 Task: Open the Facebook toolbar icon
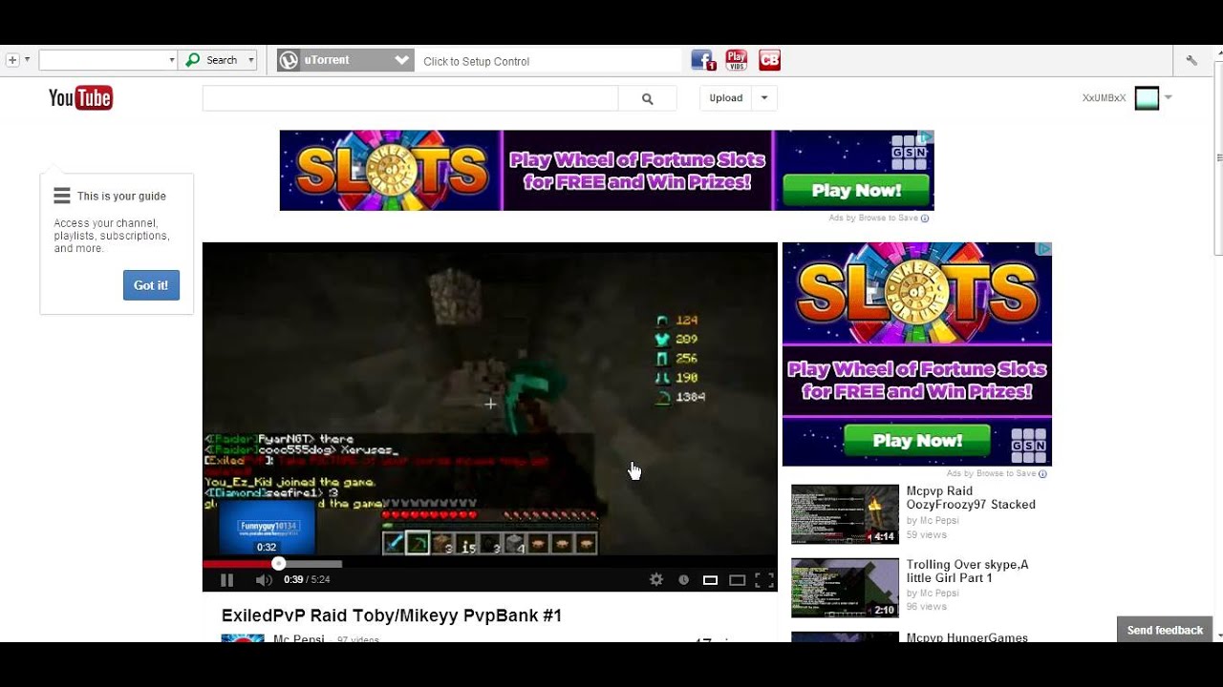[x=703, y=60]
